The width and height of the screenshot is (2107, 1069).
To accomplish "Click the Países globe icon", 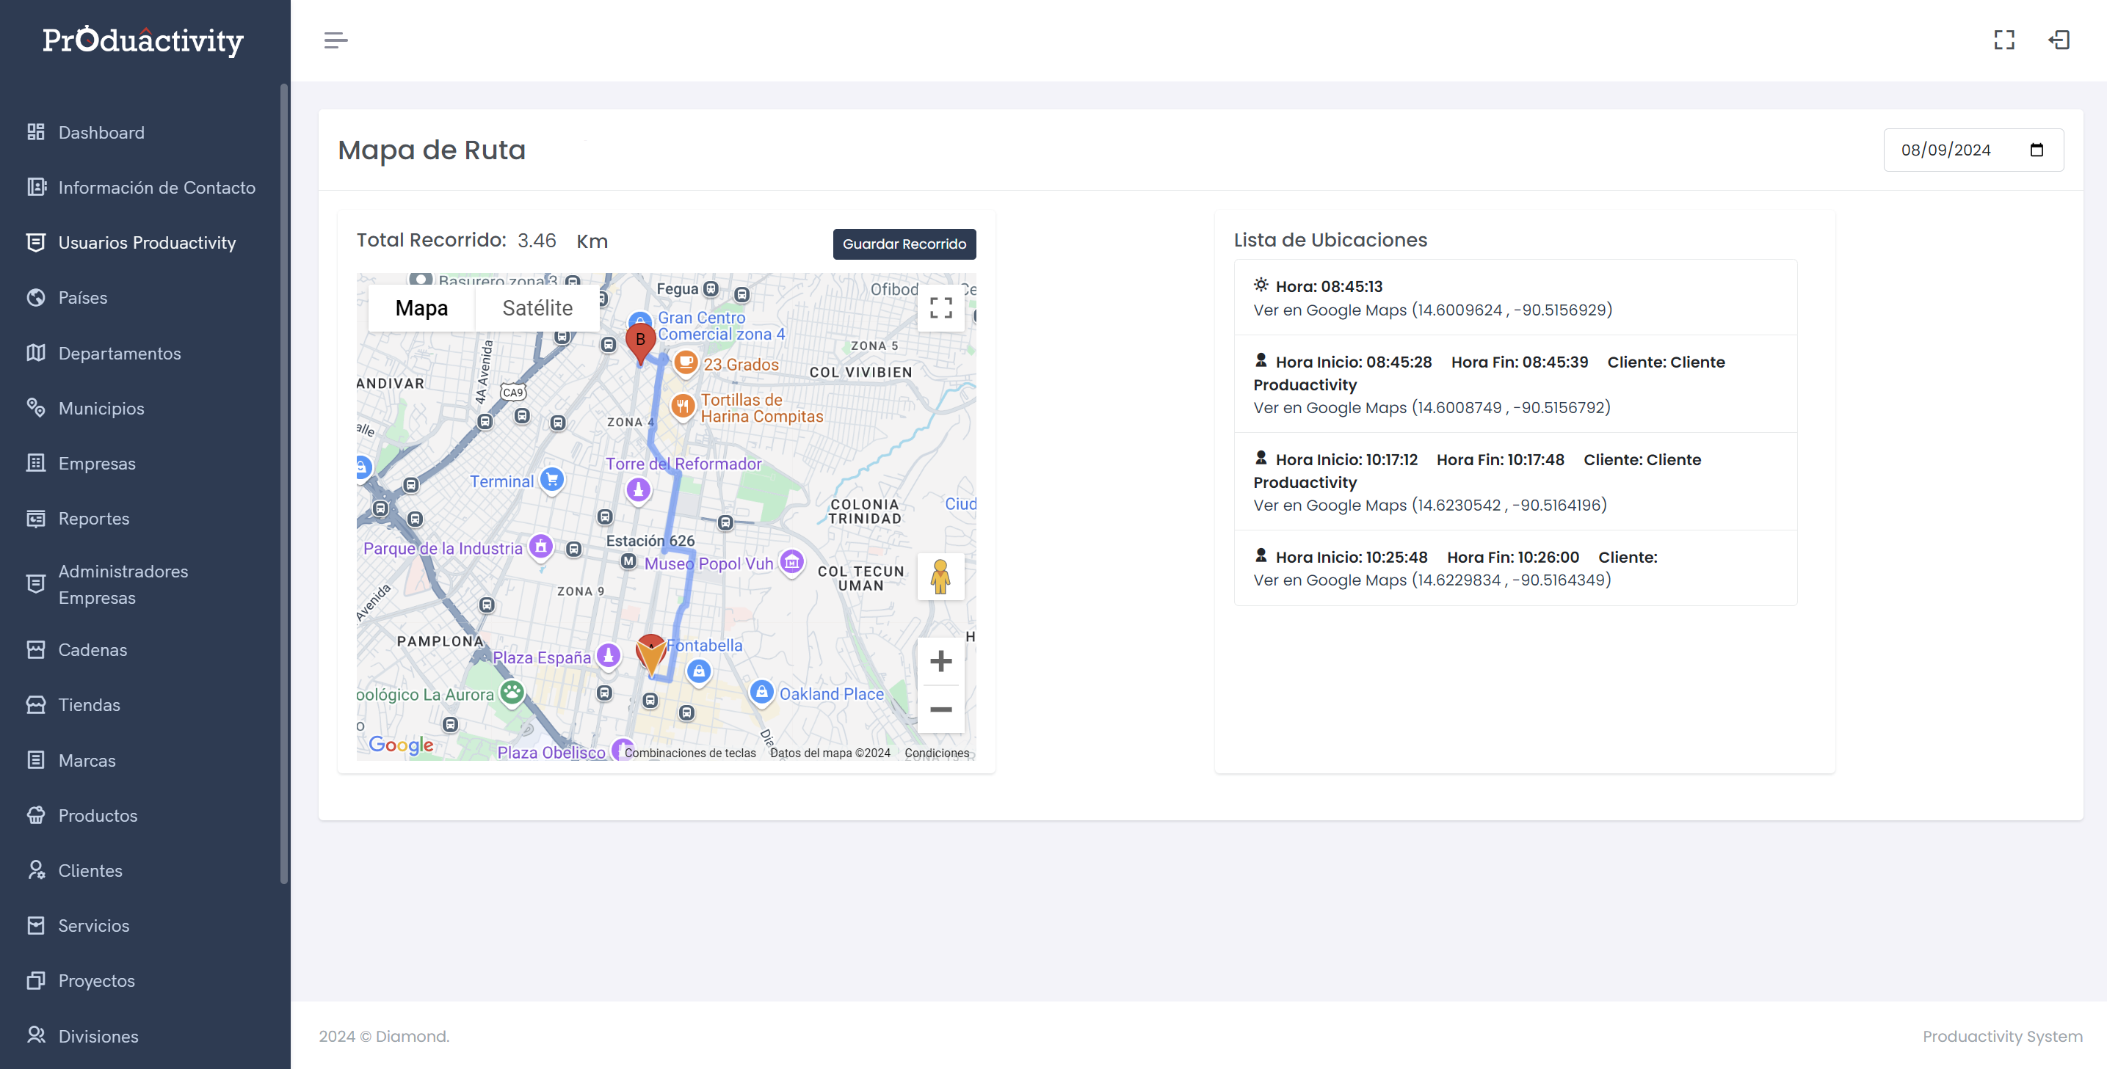I will pos(35,297).
